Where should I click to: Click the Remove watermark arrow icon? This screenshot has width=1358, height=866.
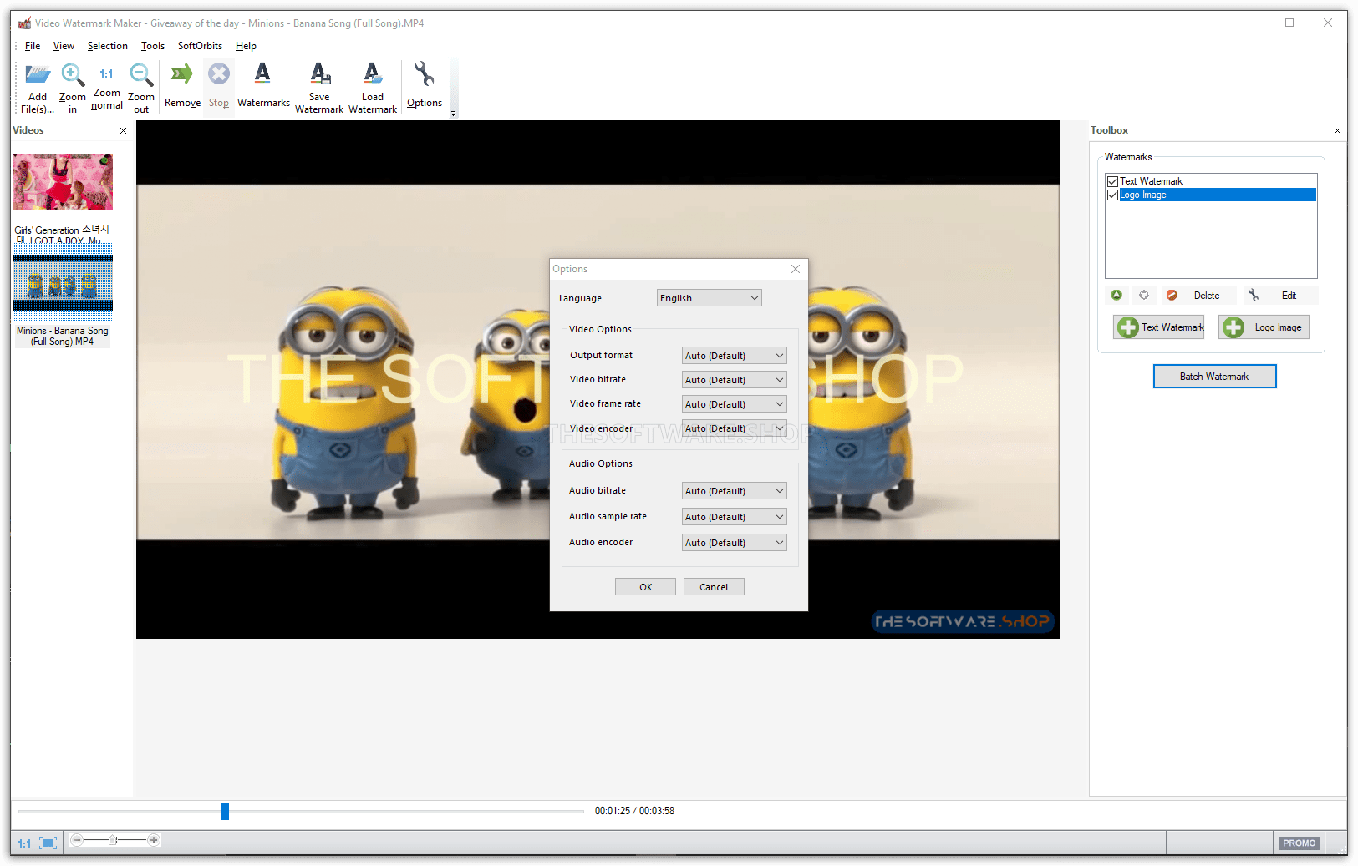pyautogui.click(x=182, y=75)
